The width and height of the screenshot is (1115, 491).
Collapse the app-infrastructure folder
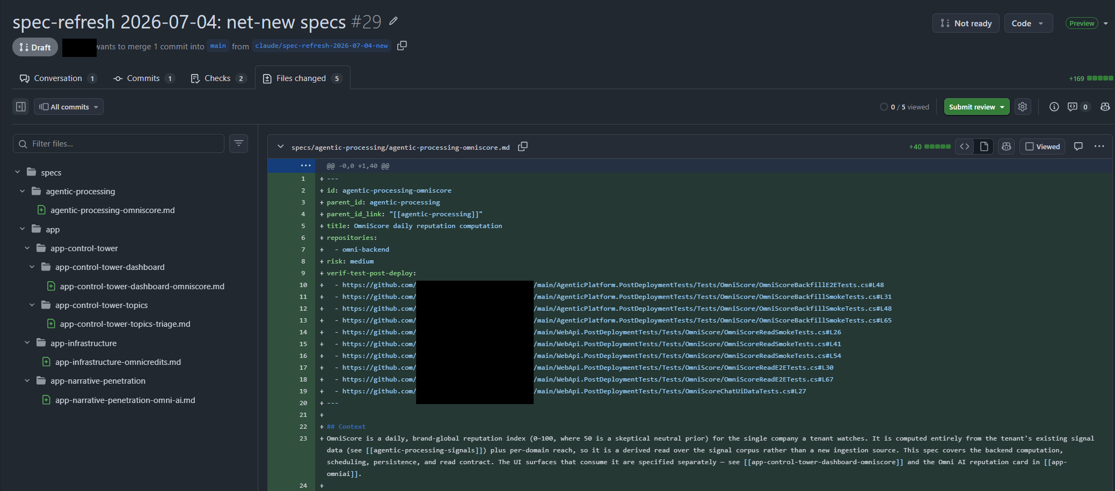[x=27, y=343]
